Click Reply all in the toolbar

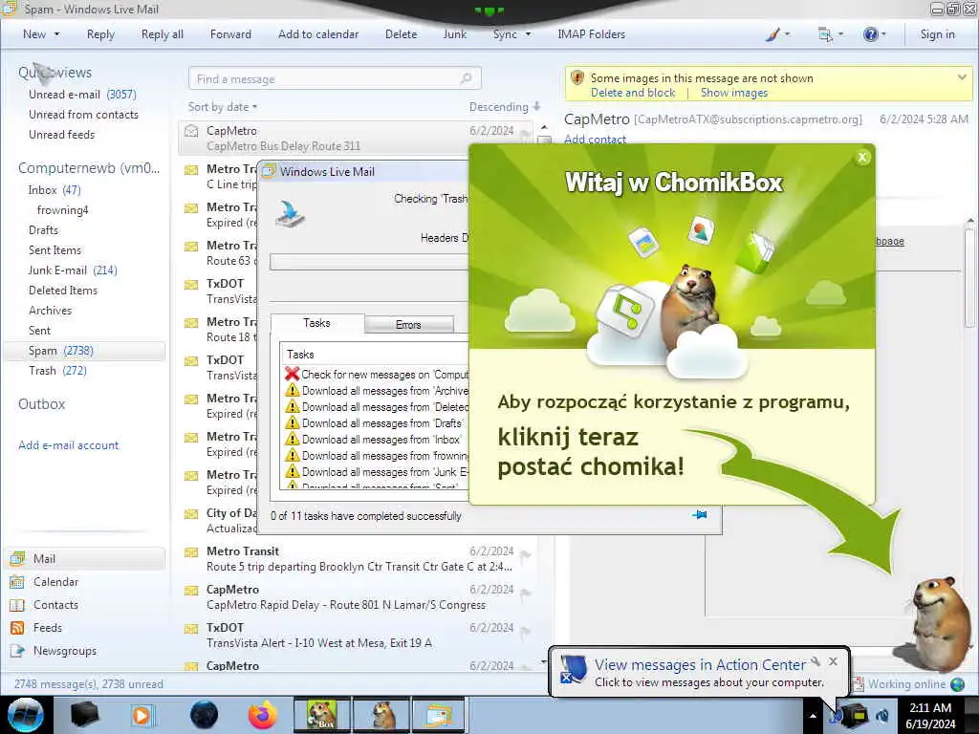(163, 34)
